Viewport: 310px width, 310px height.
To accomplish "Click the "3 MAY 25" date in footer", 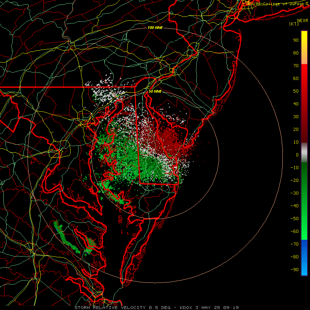I will coord(208,308).
